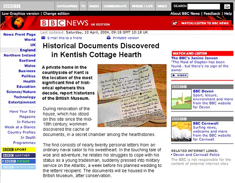This screenshot has height=183, width=235.
Task: Click the Go search button
Action: tap(227, 7)
